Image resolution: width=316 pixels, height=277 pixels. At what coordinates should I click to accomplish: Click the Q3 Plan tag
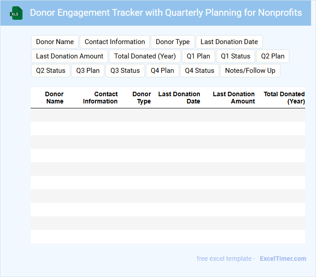click(88, 71)
